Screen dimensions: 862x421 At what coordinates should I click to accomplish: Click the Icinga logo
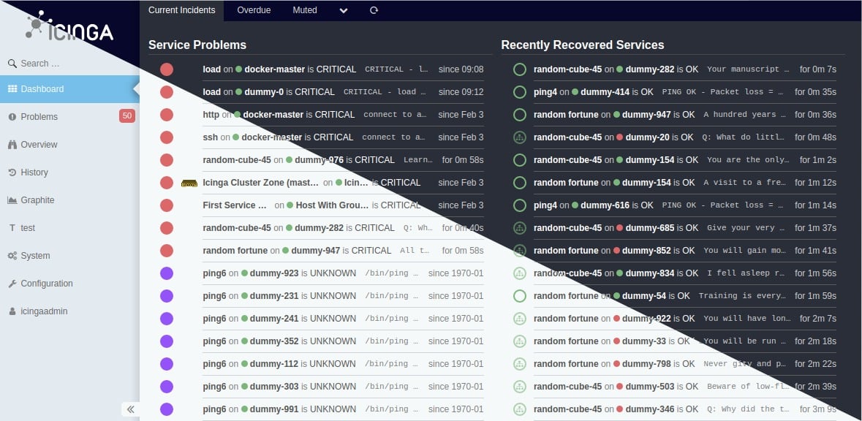69,28
